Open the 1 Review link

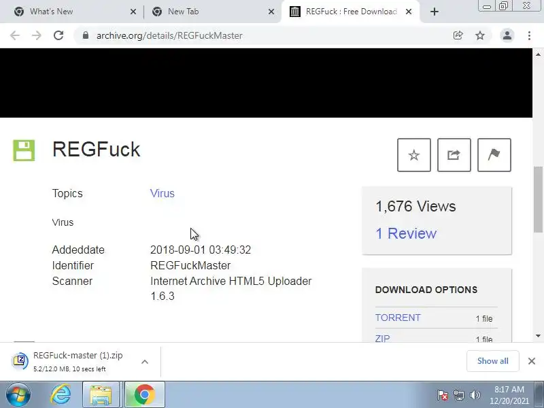pos(406,233)
